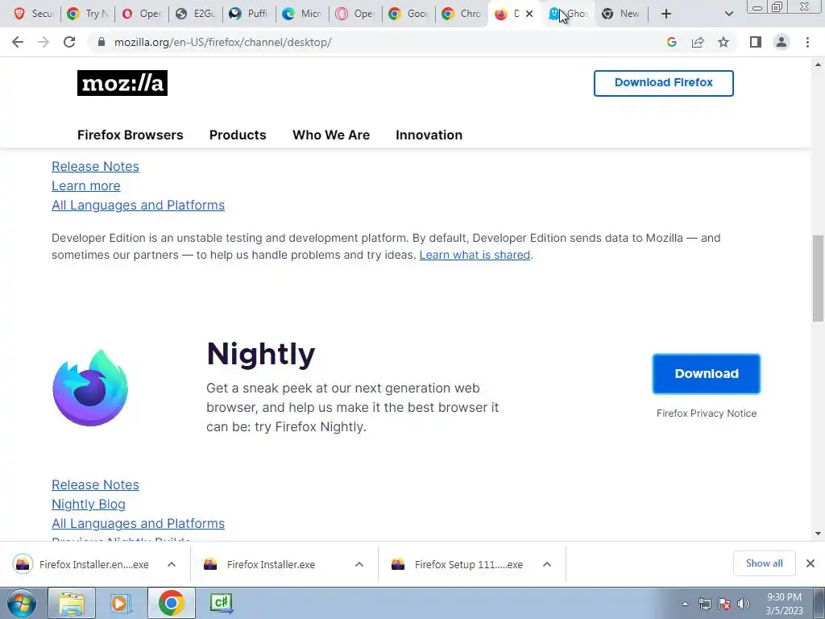Switch to the New tab
Viewport: 825px width, 619px height.
[621, 14]
